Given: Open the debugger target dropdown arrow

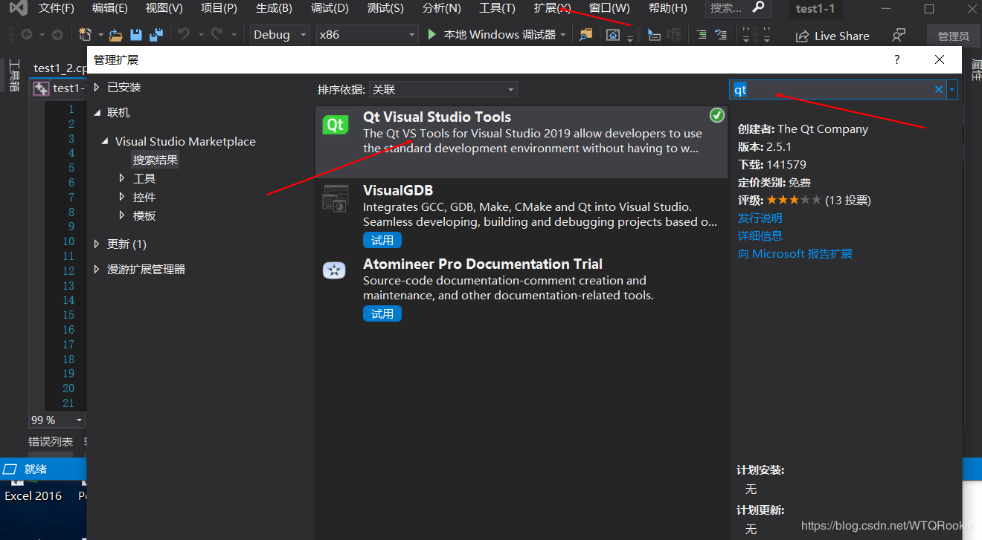Looking at the screenshot, I should coord(563,35).
